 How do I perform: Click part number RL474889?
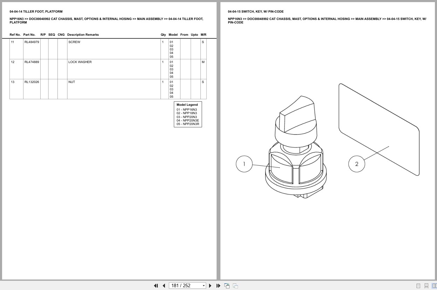coord(32,62)
